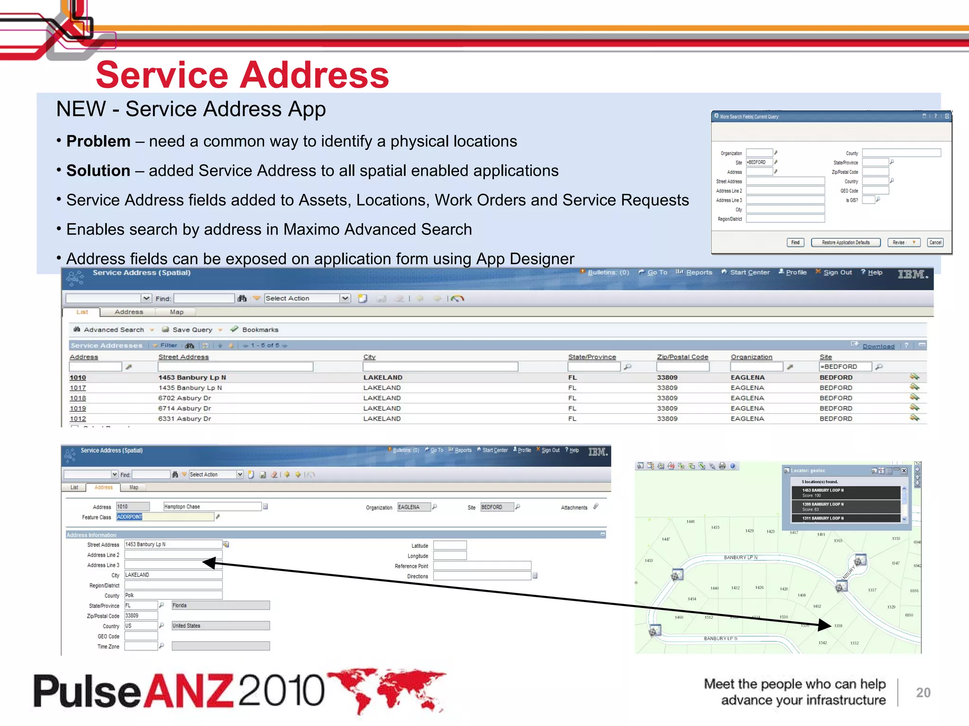Click County field in search dialog
This screenshot has width=969, height=726.
tap(901, 153)
